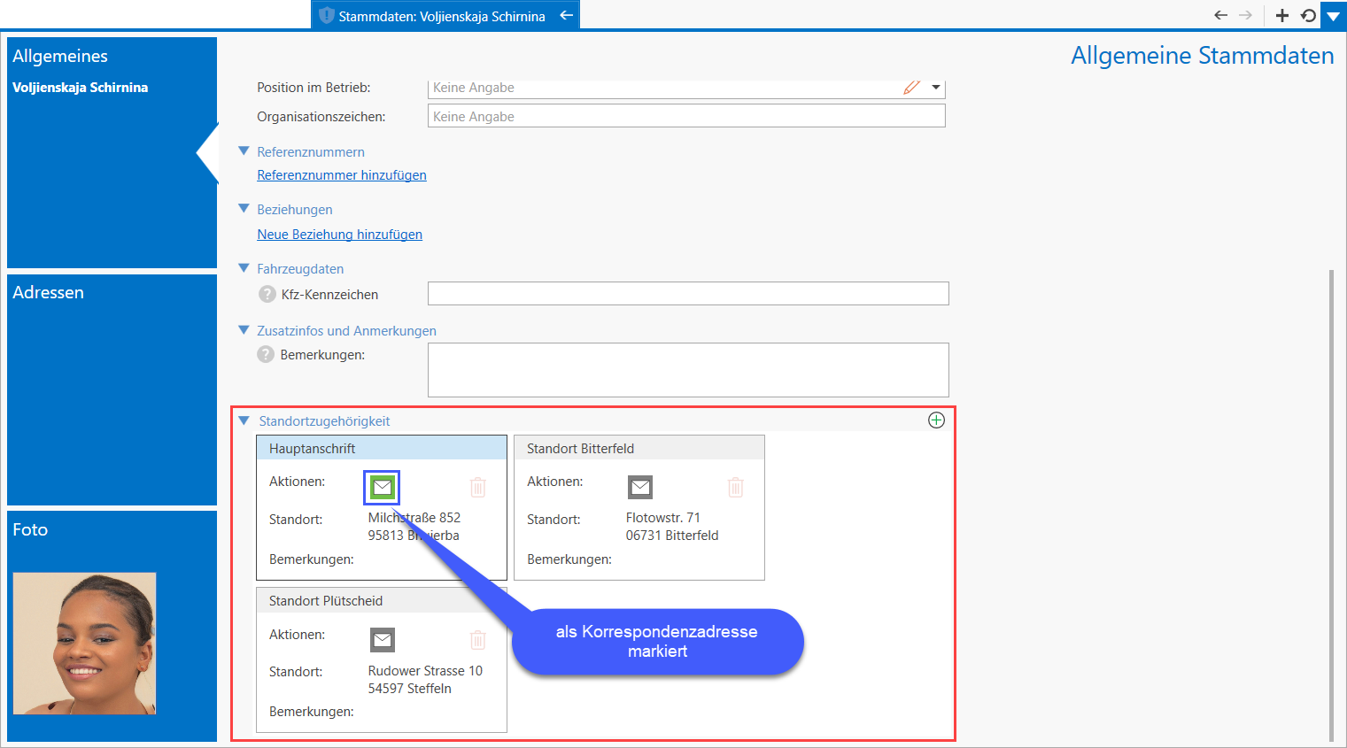Screen dimensions: 1347x748
Task: Click Neue Beziehung hinzufügen link
Action: point(339,235)
